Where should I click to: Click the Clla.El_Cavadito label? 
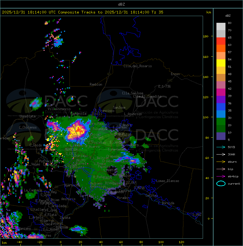(x=147, y=96)
